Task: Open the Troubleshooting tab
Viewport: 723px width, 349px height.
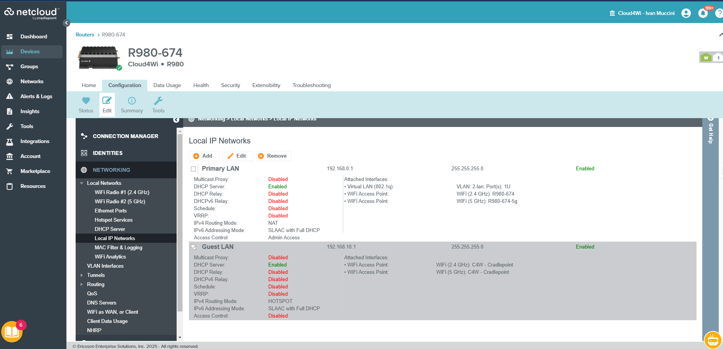Action: coord(311,85)
